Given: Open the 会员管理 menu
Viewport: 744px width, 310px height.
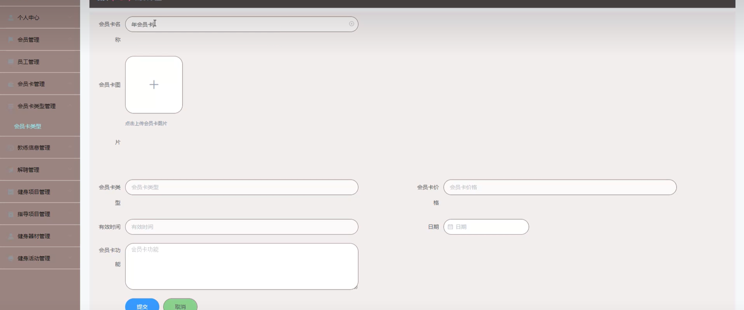Looking at the screenshot, I should coord(40,39).
